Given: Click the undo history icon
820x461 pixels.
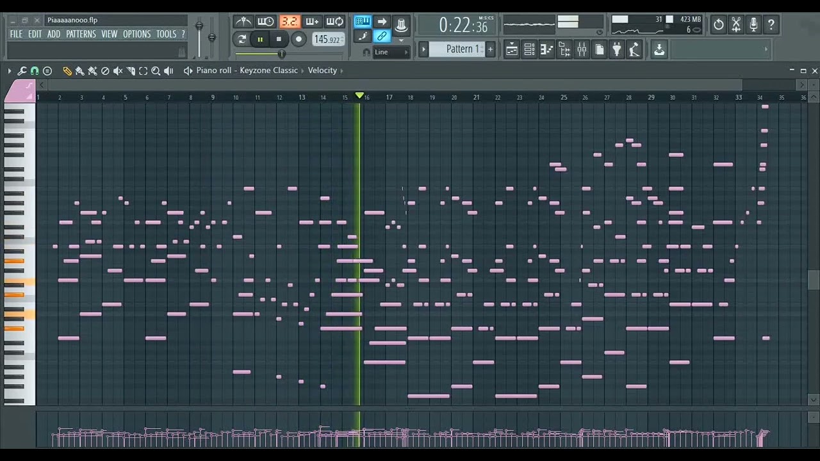Looking at the screenshot, I should tap(719, 25).
